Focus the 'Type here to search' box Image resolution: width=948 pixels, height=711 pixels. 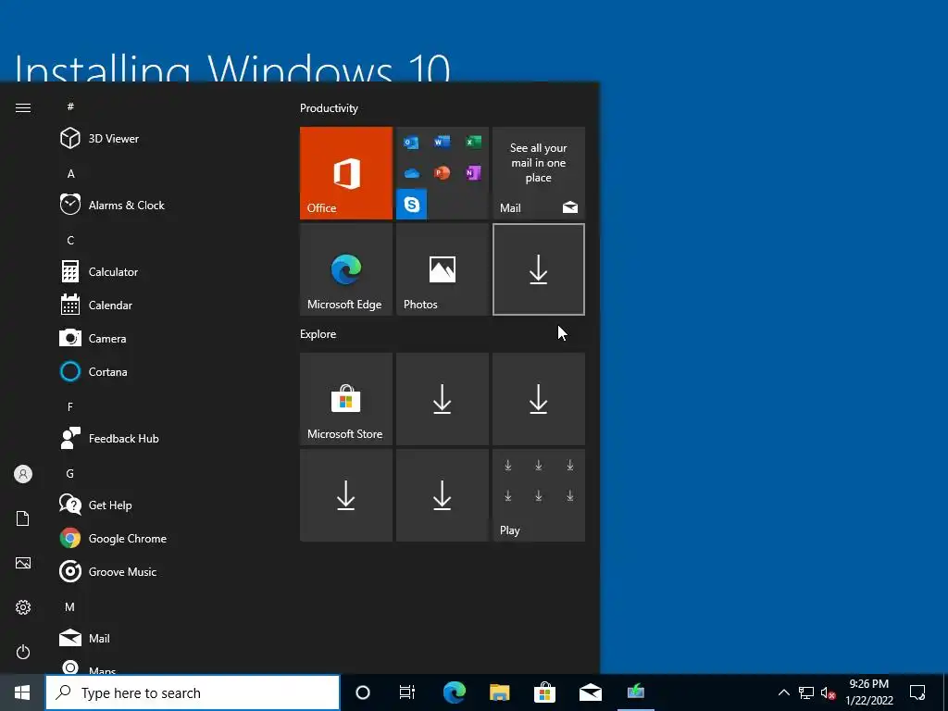tap(193, 692)
